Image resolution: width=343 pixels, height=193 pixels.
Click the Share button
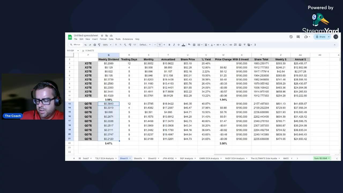coord(320,37)
